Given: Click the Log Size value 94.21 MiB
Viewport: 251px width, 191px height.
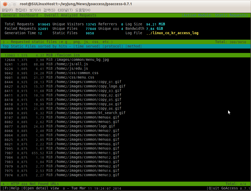Looking at the screenshot, I should pos(156,24).
